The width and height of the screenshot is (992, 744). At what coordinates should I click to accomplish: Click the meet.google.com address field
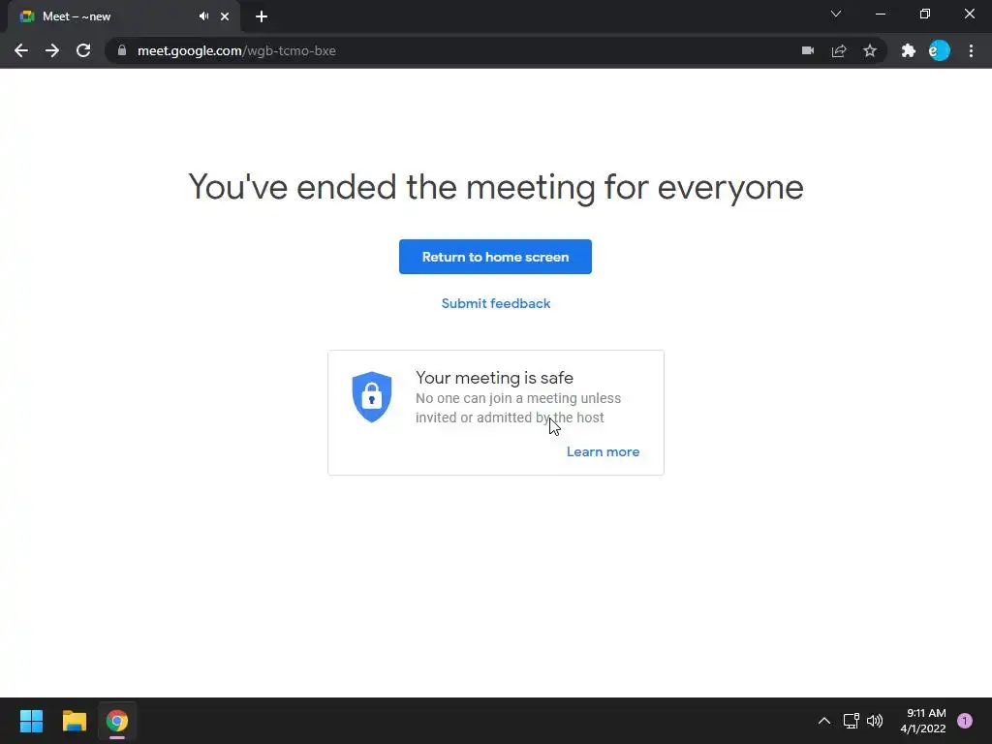click(x=443, y=50)
